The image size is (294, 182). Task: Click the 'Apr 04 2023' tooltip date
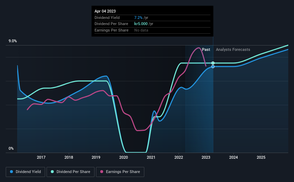pos(105,11)
